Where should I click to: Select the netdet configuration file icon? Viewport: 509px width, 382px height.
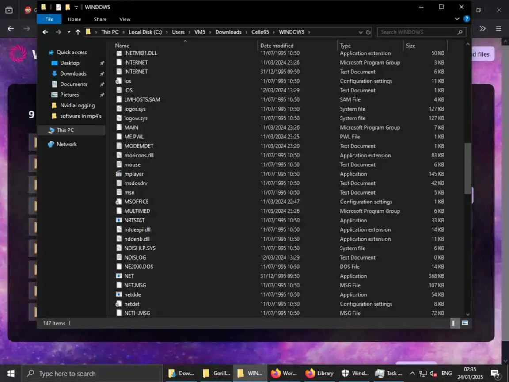[x=119, y=304]
